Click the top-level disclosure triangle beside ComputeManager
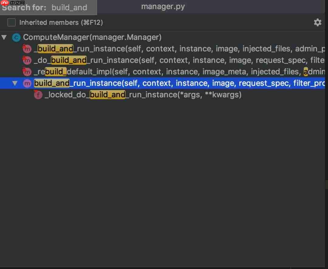The height and width of the screenshot is (269, 328). pos(4,37)
